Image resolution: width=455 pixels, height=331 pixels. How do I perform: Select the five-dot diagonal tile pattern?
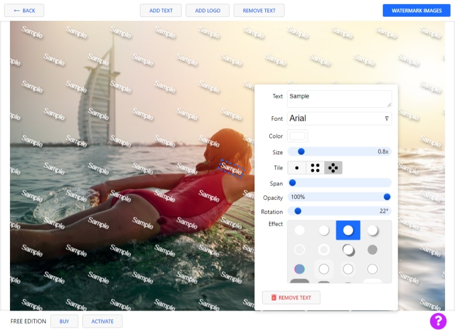point(333,168)
